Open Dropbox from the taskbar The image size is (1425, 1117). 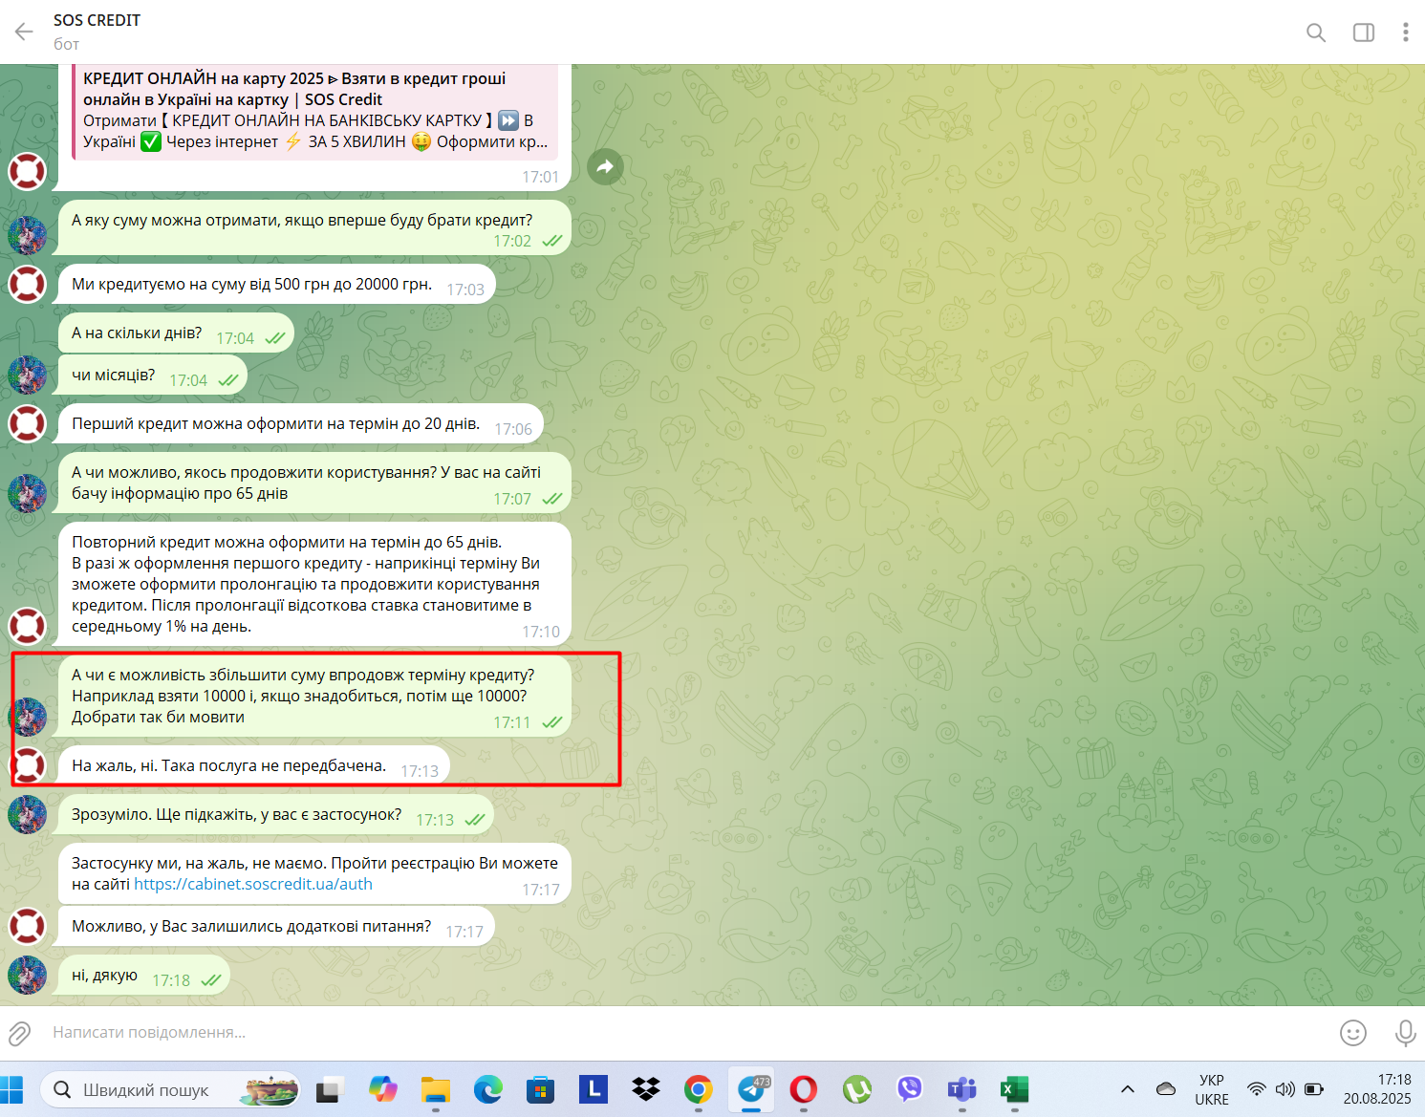point(646,1089)
